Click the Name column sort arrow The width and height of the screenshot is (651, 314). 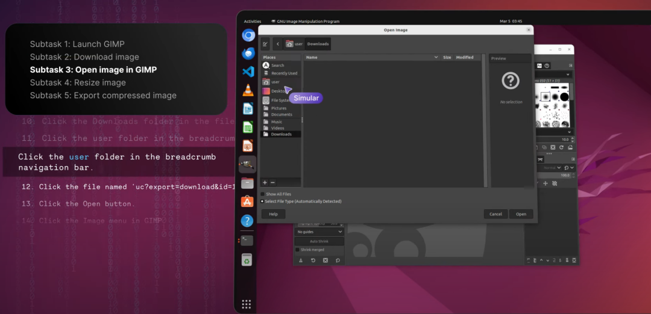click(436, 57)
